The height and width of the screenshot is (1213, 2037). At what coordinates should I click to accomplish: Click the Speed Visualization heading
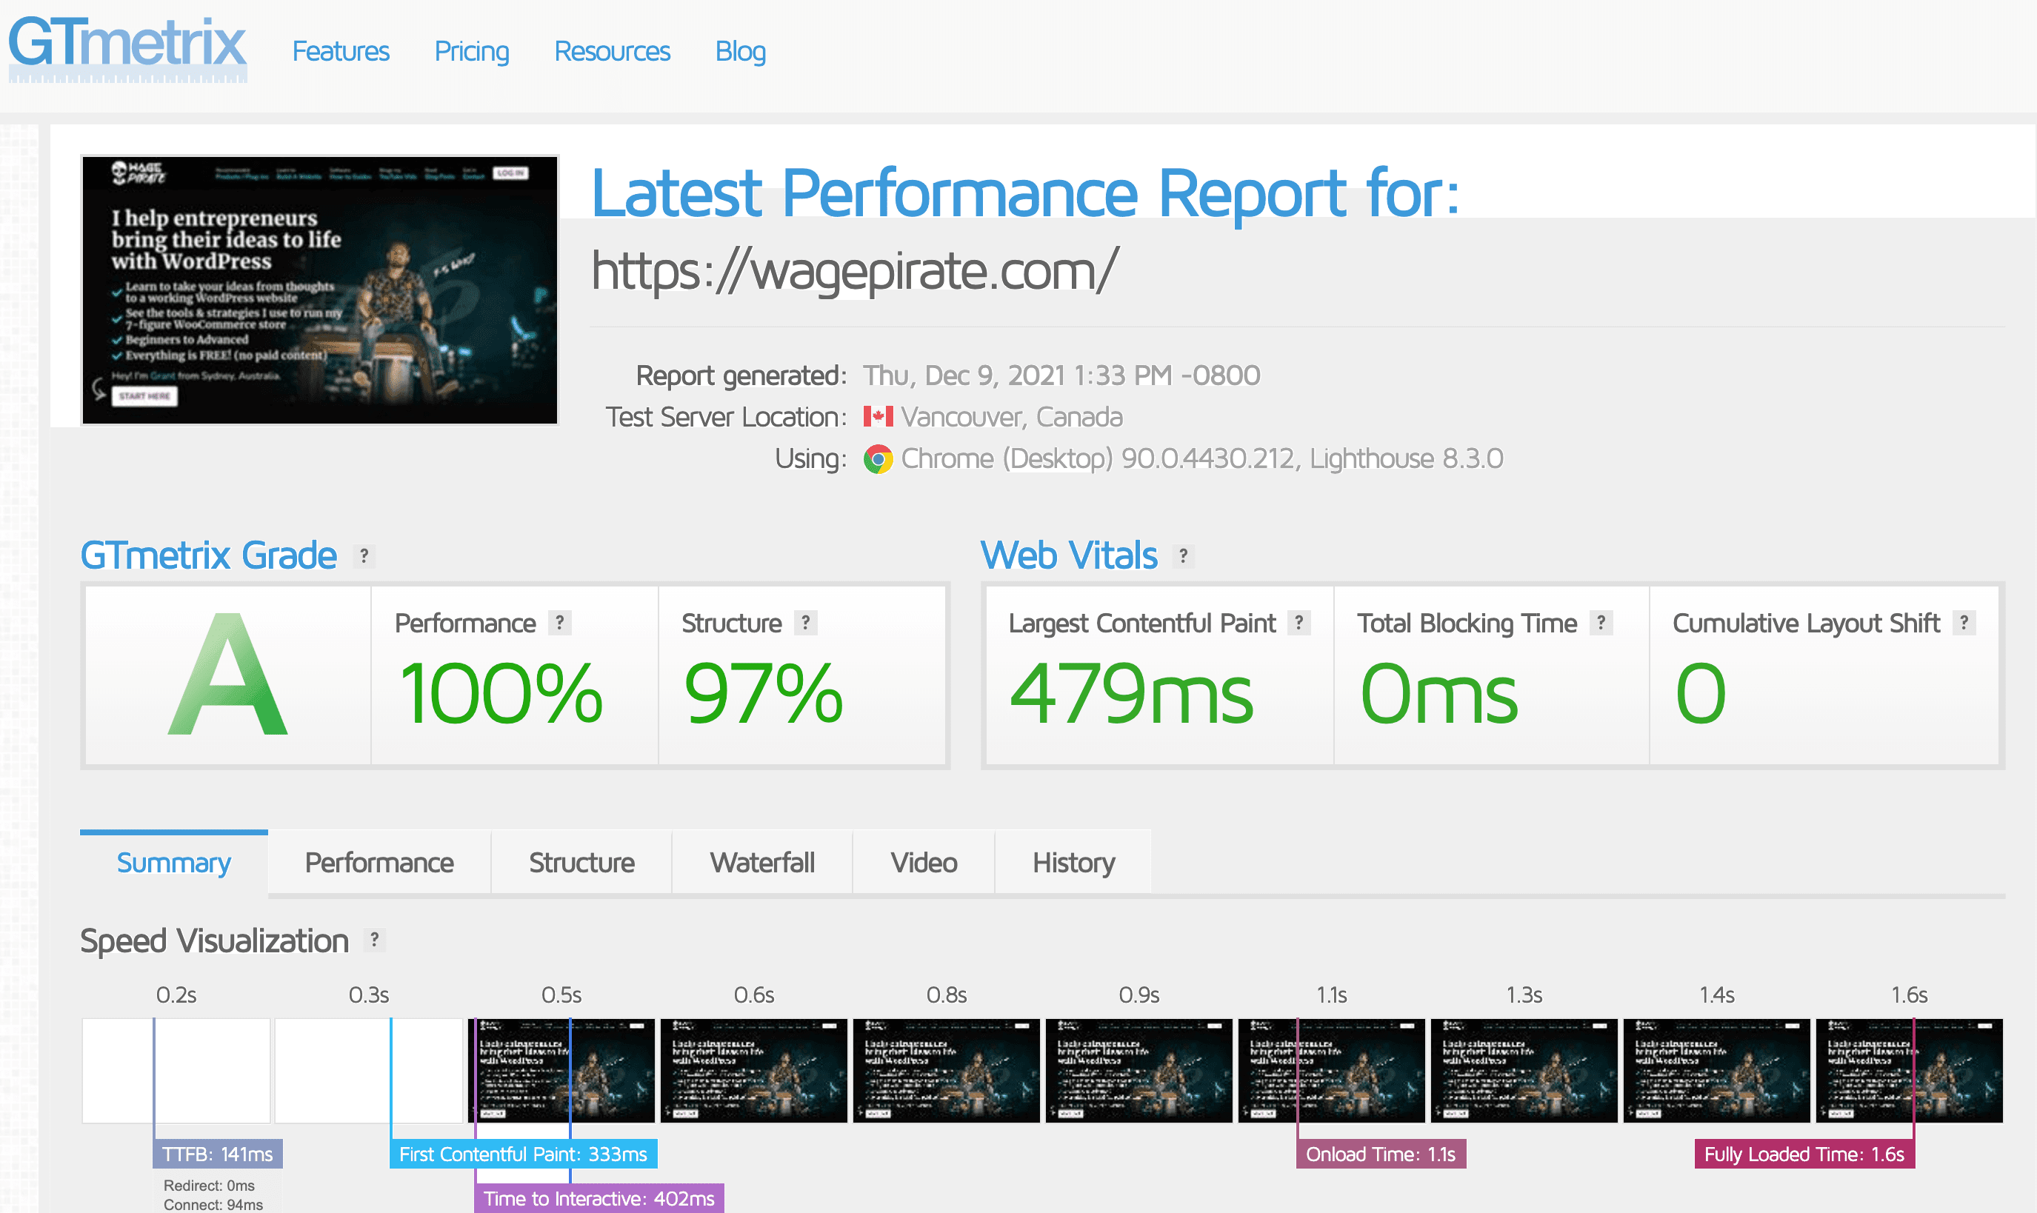coord(214,940)
